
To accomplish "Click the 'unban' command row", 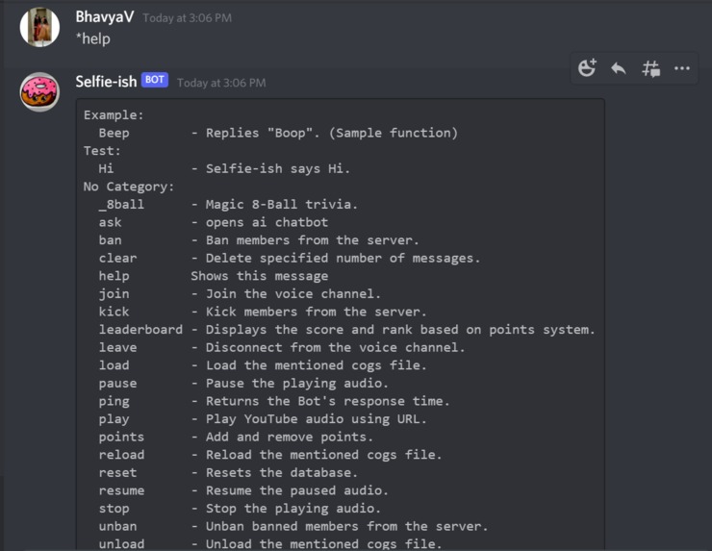I will [x=292, y=527].
